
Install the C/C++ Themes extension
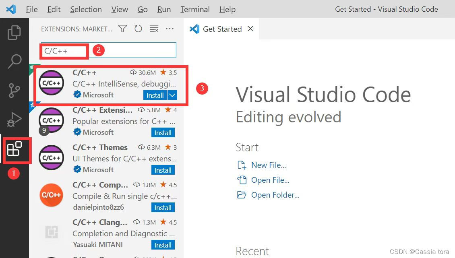(163, 170)
